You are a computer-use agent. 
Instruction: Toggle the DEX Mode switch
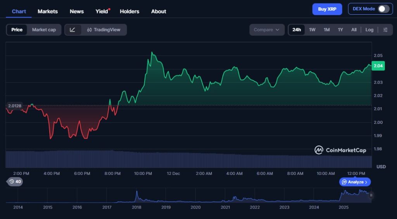point(383,9)
